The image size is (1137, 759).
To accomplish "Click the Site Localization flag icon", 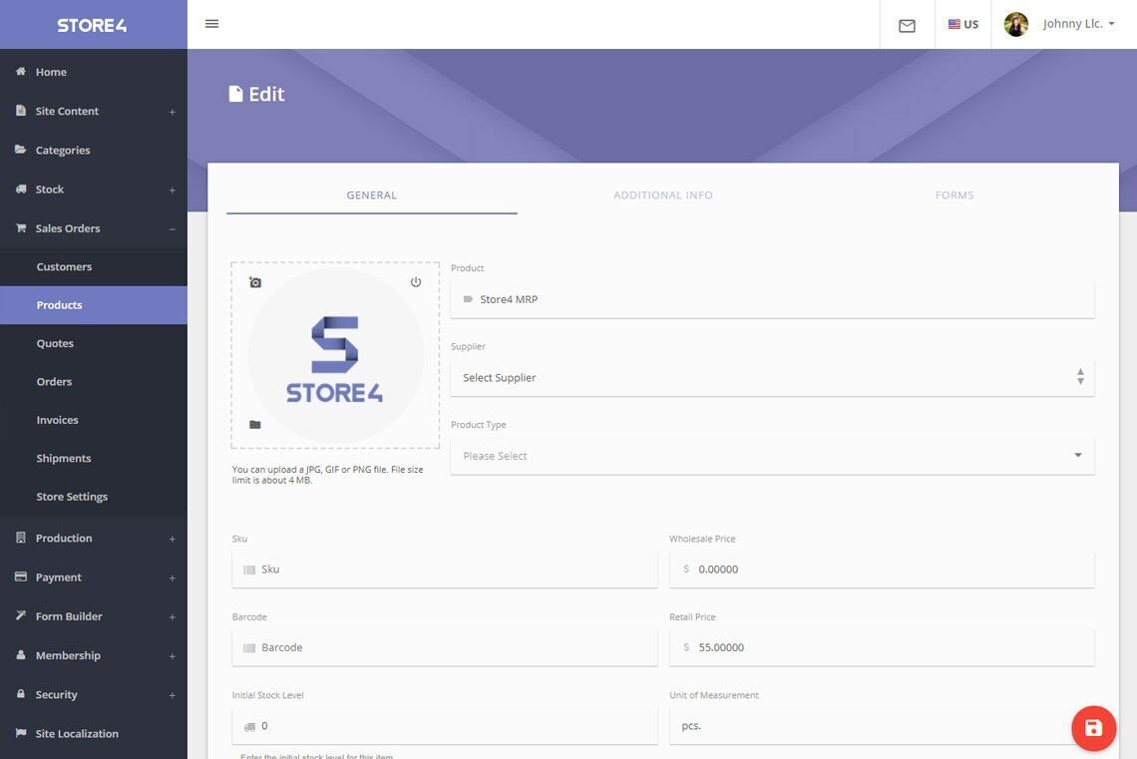I will [x=20, y=733].
